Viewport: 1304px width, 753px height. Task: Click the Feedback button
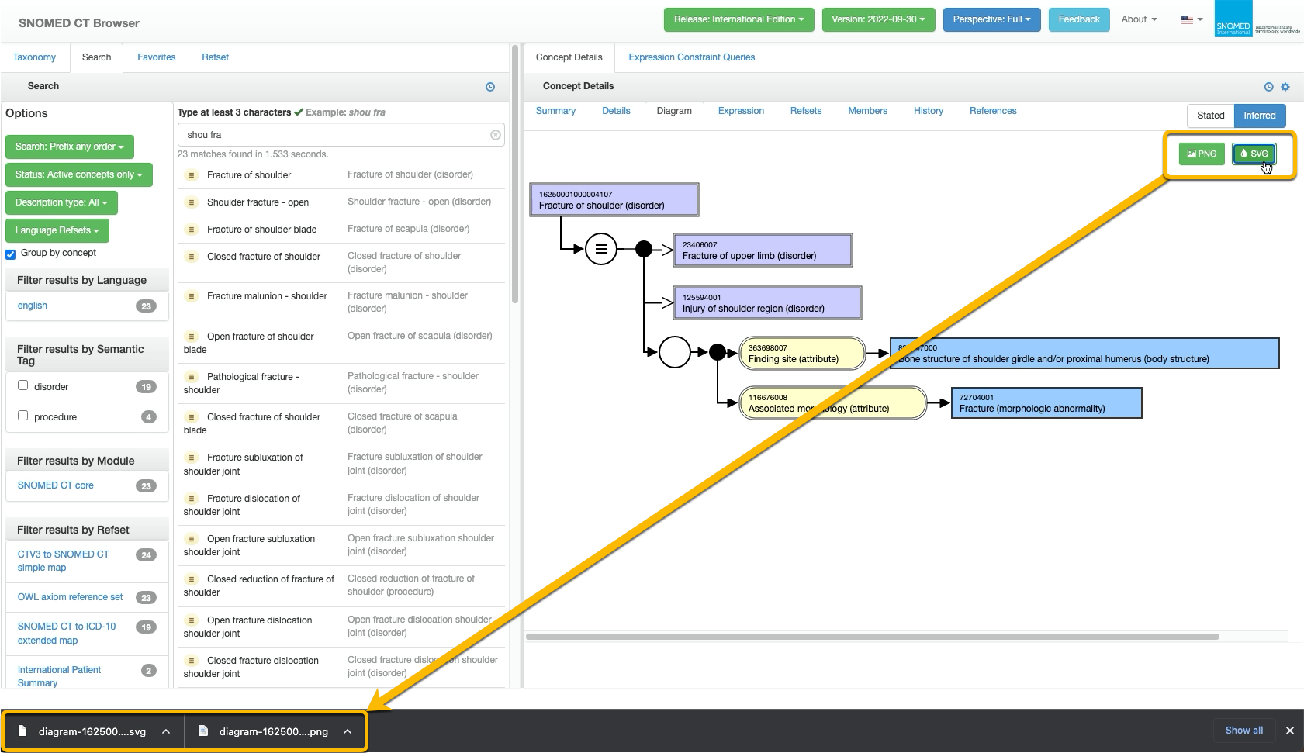click(x=1078, y=19)
